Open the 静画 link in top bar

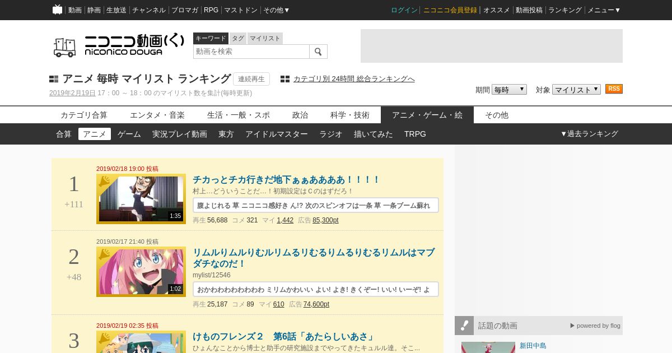94,10
